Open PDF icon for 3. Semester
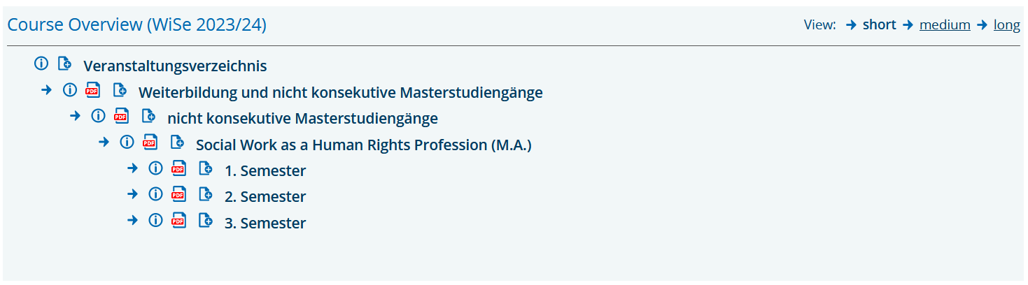This screenshot has width=1028, height=285. coord(179,221)
